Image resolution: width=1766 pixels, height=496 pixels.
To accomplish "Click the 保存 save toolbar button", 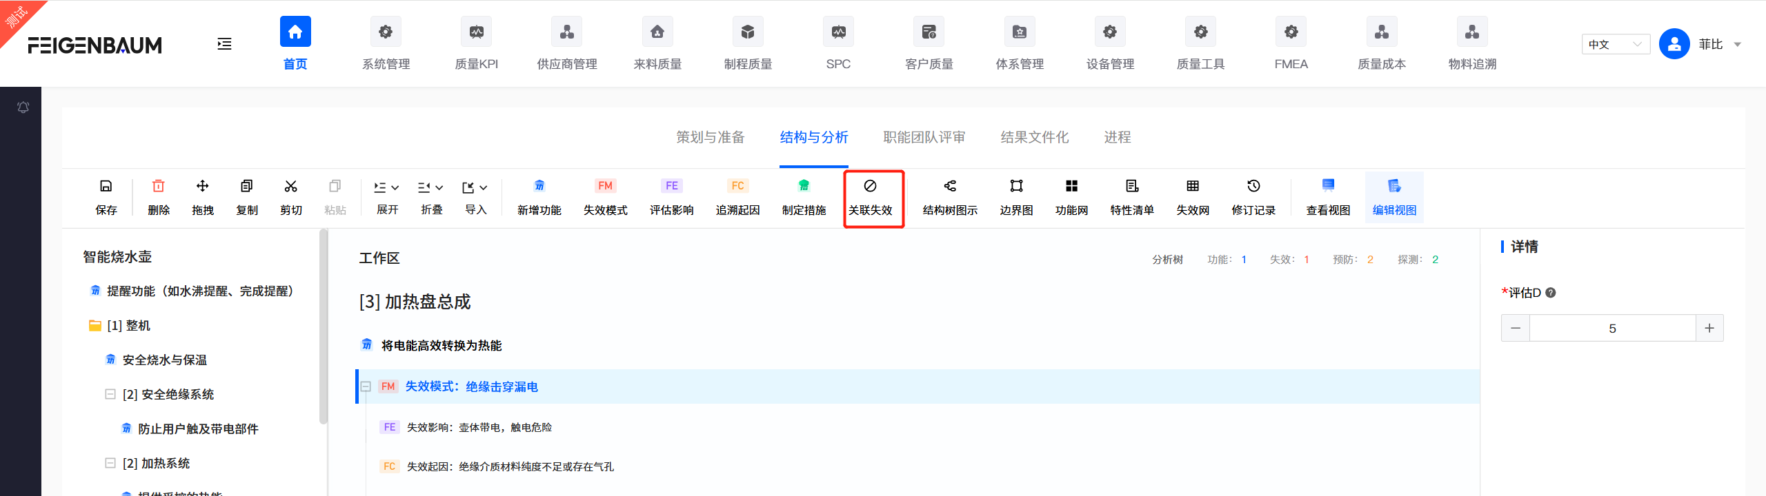I will 106,197.
